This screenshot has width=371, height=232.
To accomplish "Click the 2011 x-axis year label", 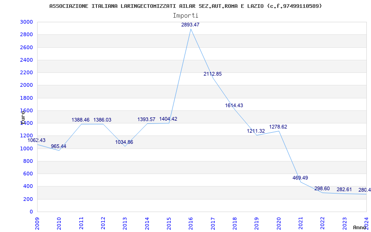I will point(81,223).
